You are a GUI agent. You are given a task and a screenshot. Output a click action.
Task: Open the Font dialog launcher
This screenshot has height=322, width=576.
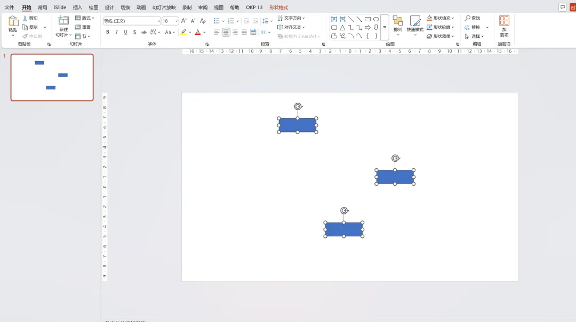tap(207, 44)
